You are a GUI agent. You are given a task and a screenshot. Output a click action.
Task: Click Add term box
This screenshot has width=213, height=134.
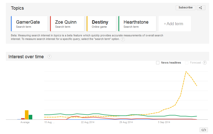coord(174,24)
